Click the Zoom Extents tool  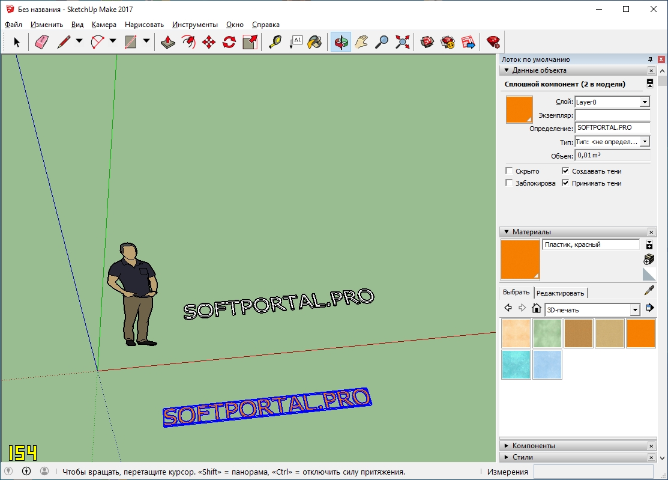(402, 42)
